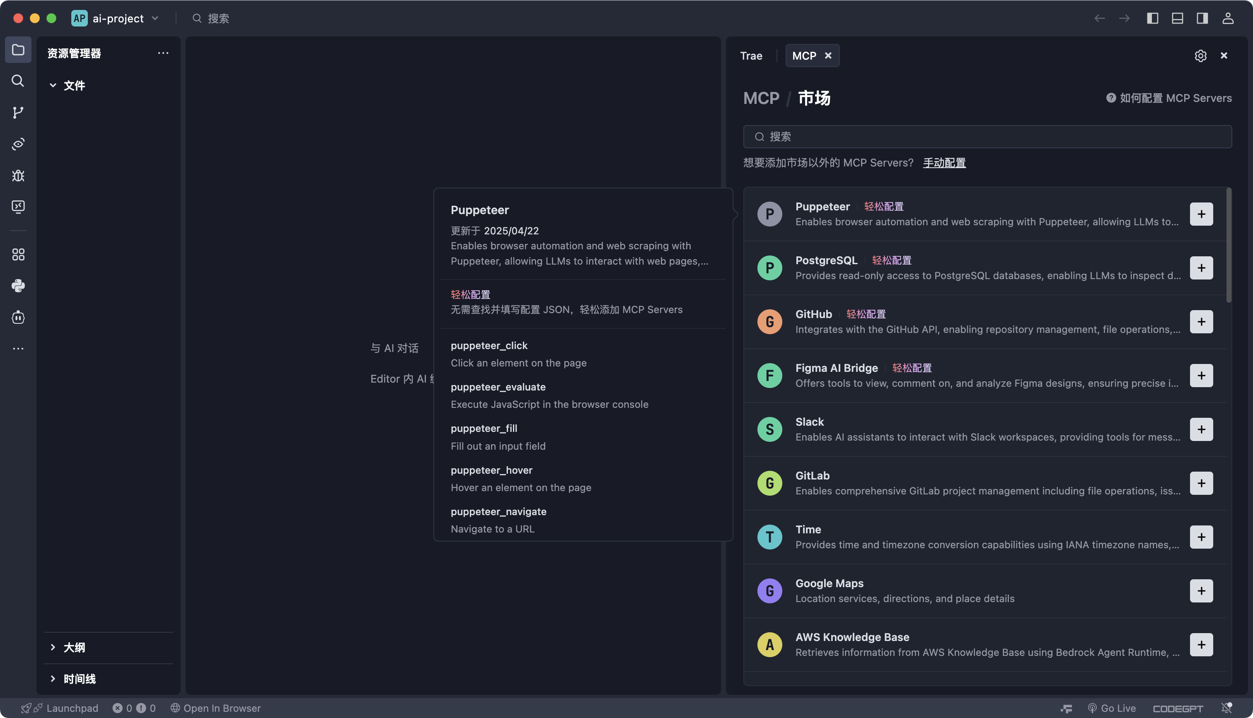Viewport: 1253px width, 718px height.
Task: Add the PostgreSQL MCP server with plus button
Action: [1202, 268]
